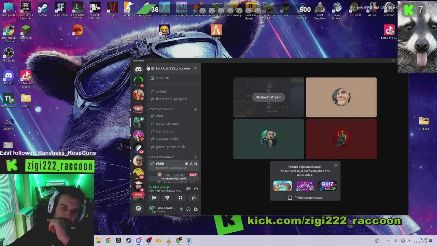Open the setupy text channel
Viewport: 437px width, 246px height.
click(x=173, y=91)
